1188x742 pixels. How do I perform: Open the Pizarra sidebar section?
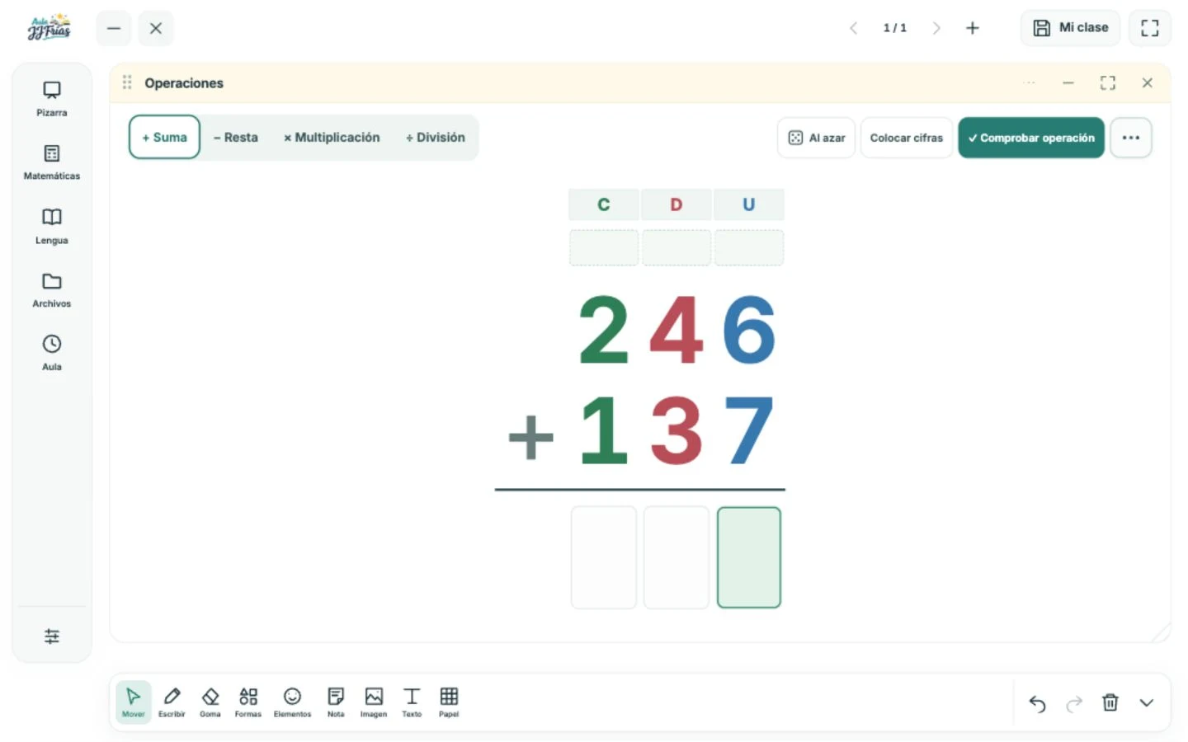(51, 98)
